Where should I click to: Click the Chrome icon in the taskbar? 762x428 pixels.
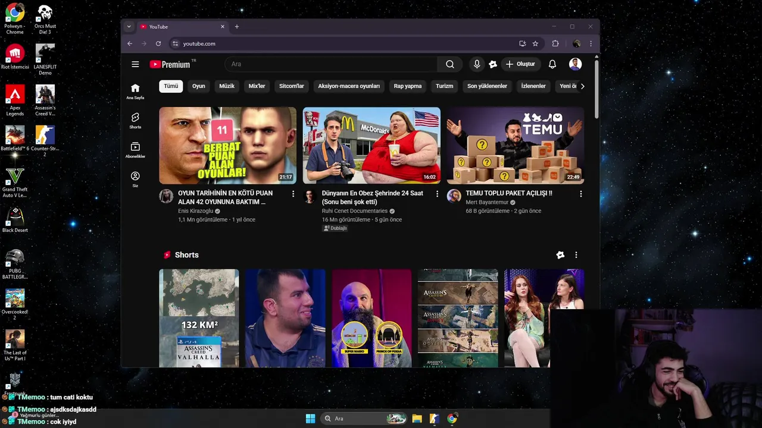[452, 418]
